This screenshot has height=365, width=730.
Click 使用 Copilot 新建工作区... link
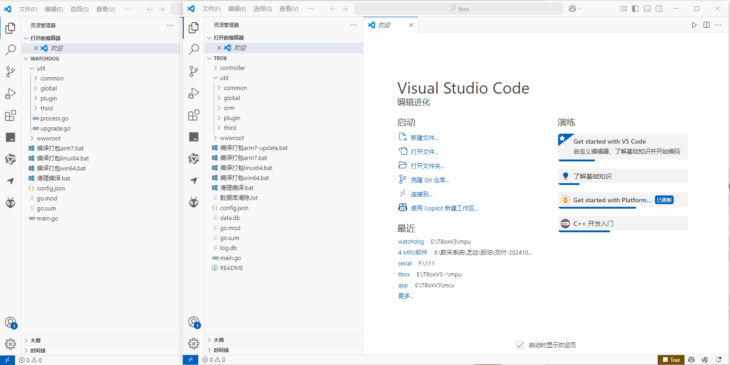(x=444, y=208)
